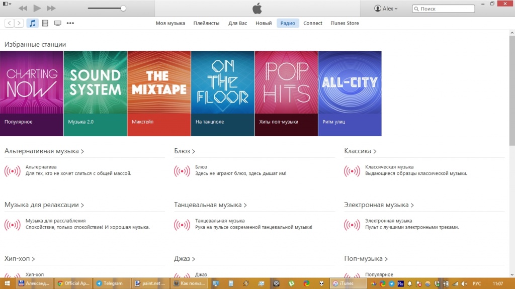Click the Apple logo in header
Image resolution: width=515 pixels, height=289 pixels.
tap(257, 8)
